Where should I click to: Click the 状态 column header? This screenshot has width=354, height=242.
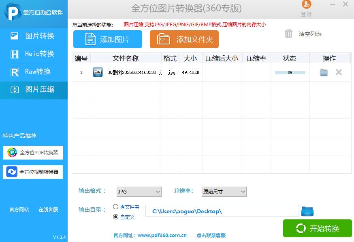(290, 58)
